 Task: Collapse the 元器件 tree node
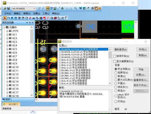pyautogui.click(x=4, y=27)
